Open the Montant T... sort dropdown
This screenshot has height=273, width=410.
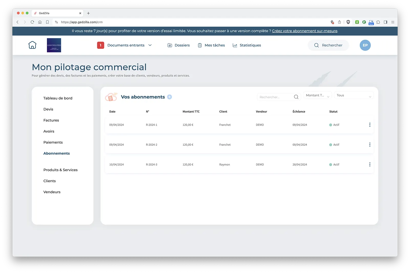317,95
